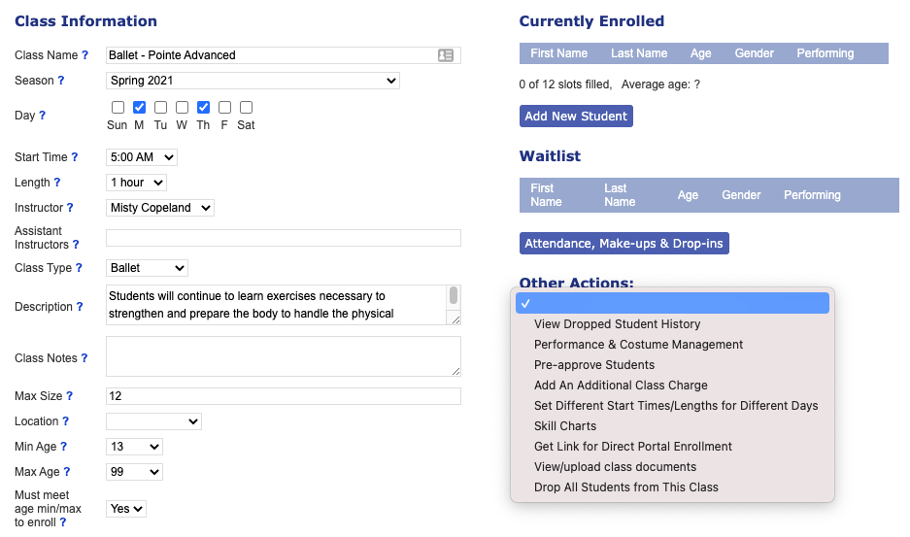Open help icon beside Season label
This screenshot has height=537, width=910.
(61, 82)
